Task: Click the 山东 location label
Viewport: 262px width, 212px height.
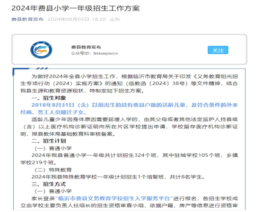Action: click(x=115, y=19)
